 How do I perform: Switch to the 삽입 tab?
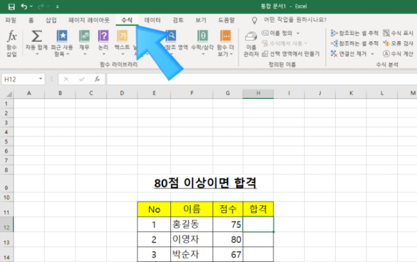pos(51,20)
